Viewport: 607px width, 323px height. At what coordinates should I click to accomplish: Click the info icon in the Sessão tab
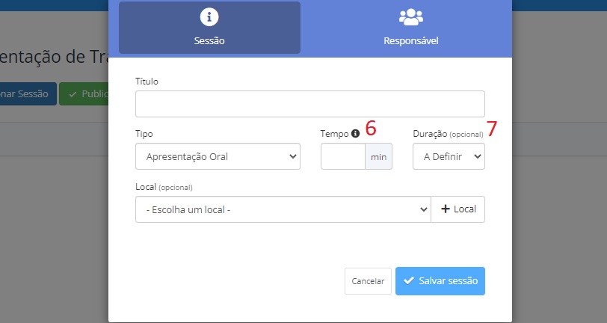pyautogui.click(x=209, y=17)
